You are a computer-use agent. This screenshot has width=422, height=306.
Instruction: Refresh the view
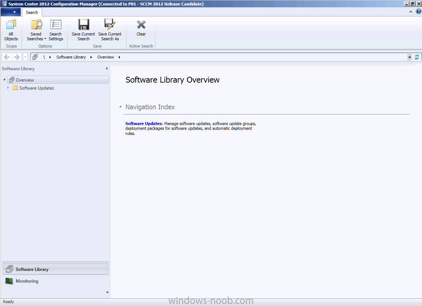417,57
